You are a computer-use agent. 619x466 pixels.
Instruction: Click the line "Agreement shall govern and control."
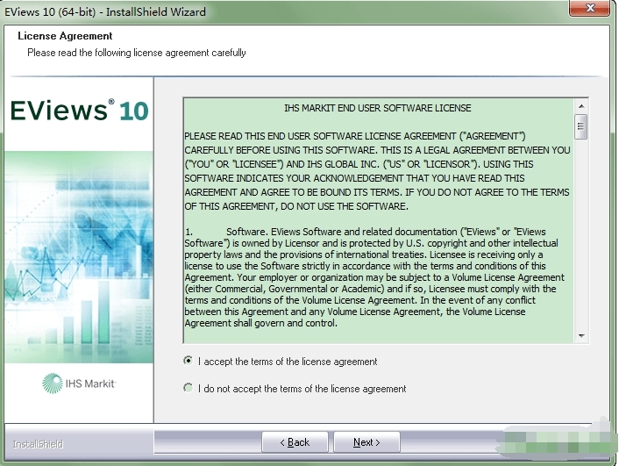261,323
